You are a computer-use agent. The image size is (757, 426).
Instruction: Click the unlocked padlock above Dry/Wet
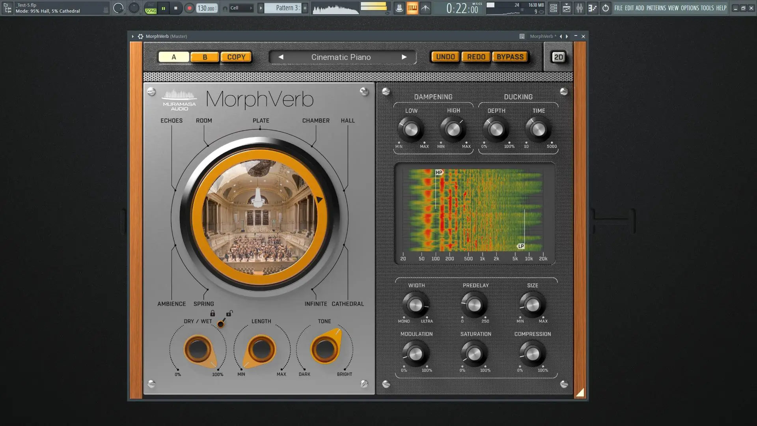tap(229, 314)
